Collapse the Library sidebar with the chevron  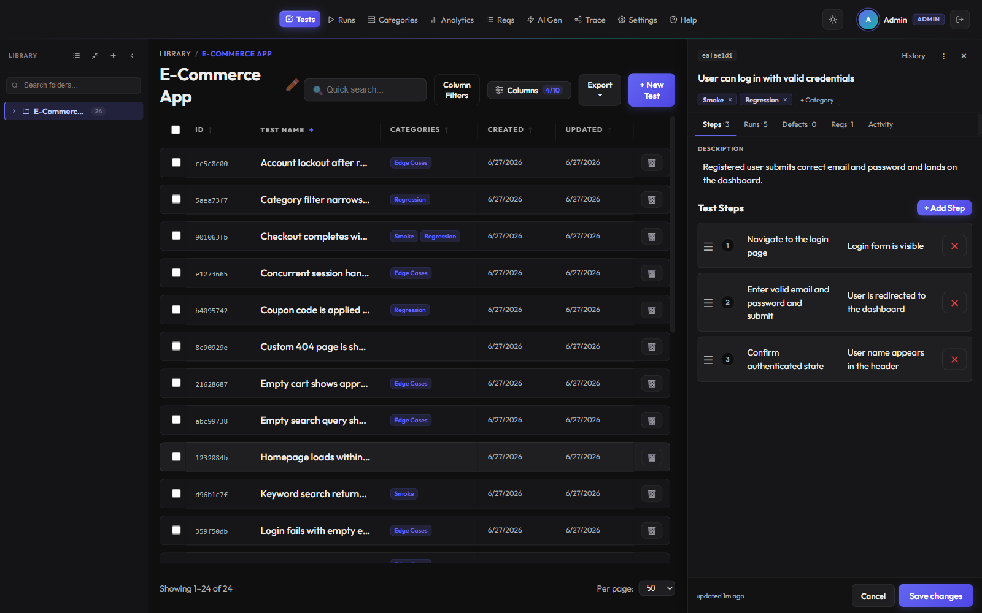(132, 55)
